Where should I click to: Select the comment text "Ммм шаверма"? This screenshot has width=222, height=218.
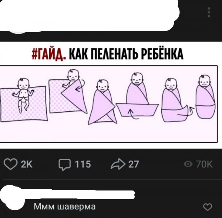(64, 207)
